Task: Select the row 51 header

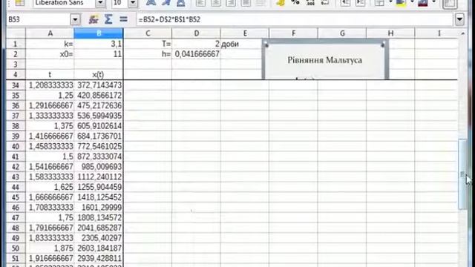Action: pyautogui.click(x=16, y=258)
